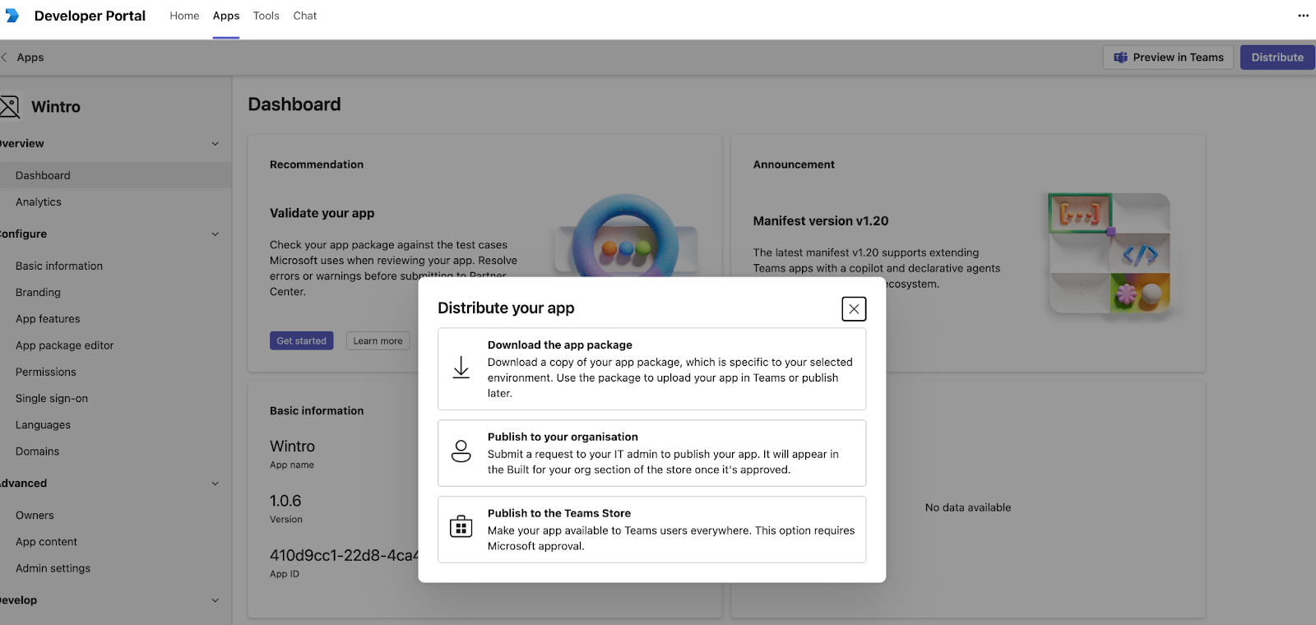Image resolution: width=1316 pixels, height=625 pixels.
Task: Click the Preview in Teams button
Action: click(x=1168, y=58)
